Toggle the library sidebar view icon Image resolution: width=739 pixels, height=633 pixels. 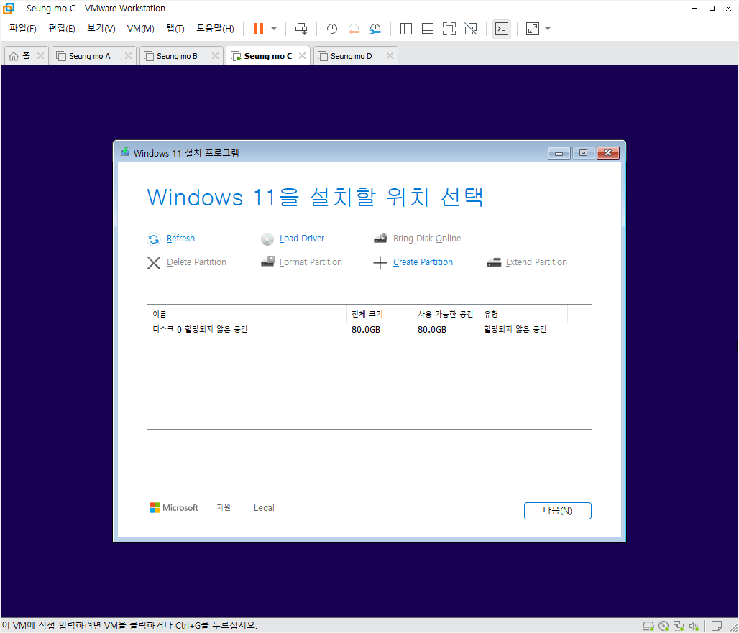click(405, 29)
